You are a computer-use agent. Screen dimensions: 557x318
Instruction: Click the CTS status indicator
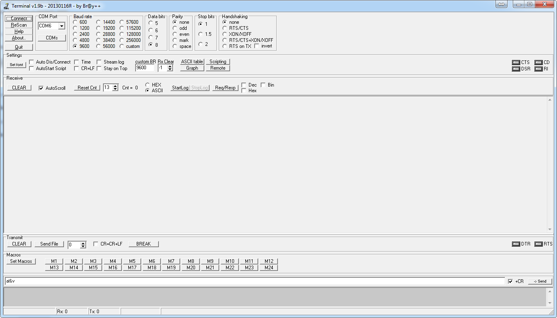[516, 62]
